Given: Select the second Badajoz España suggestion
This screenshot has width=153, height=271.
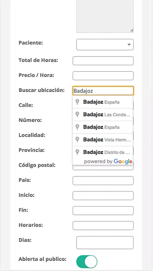Looking at the screenshot, I should 103,127.
